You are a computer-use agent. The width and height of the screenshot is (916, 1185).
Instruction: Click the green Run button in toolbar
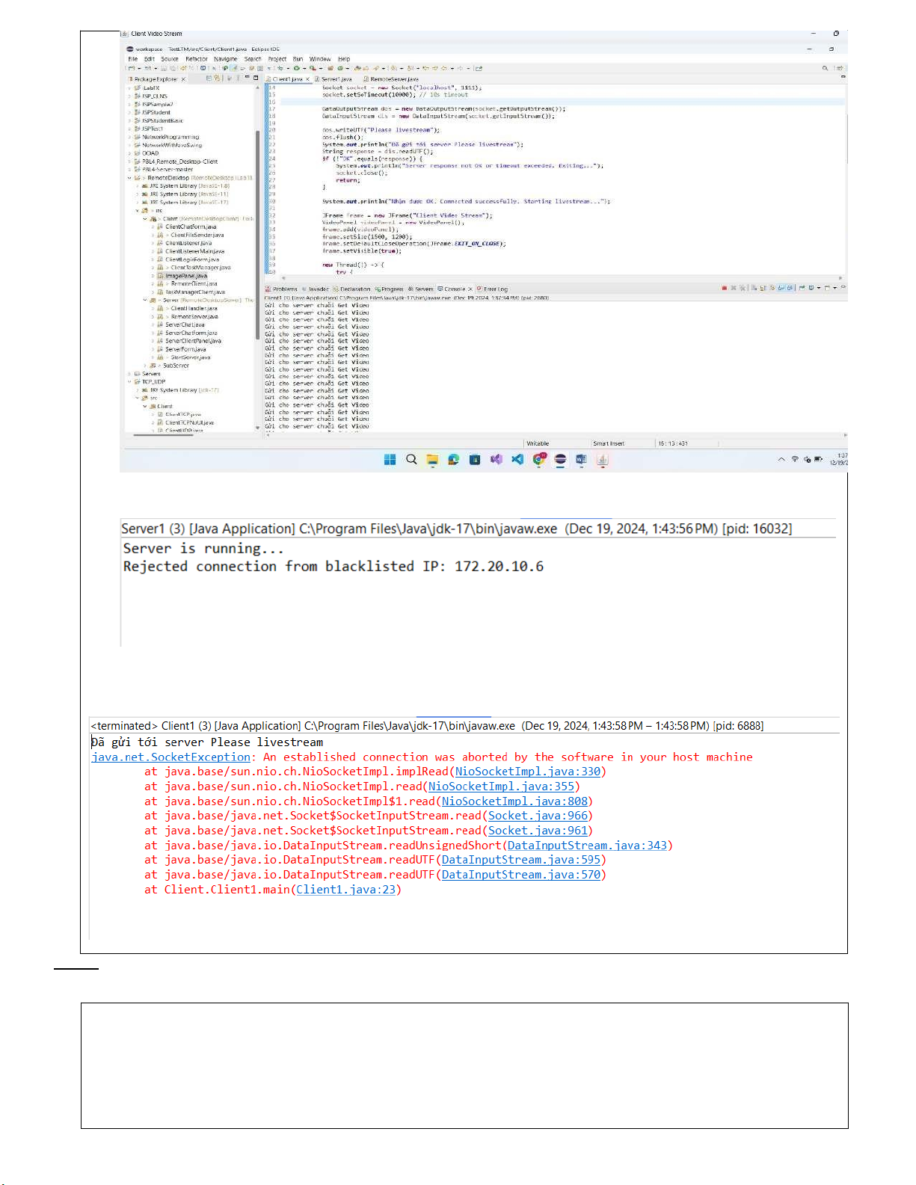[x=296, y=68]
